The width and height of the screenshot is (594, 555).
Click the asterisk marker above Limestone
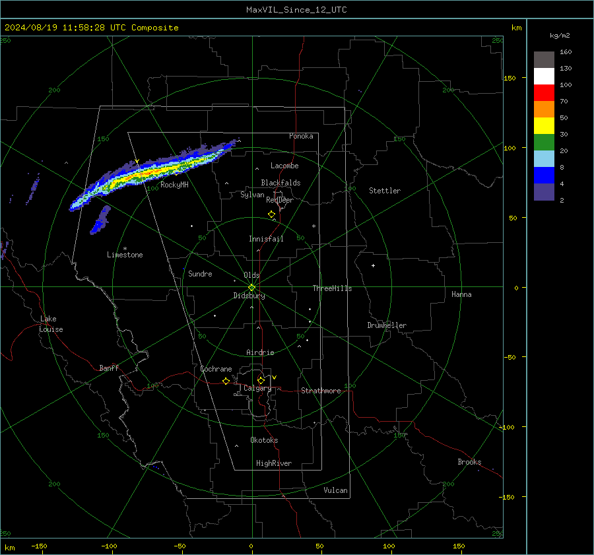[125, 249]
